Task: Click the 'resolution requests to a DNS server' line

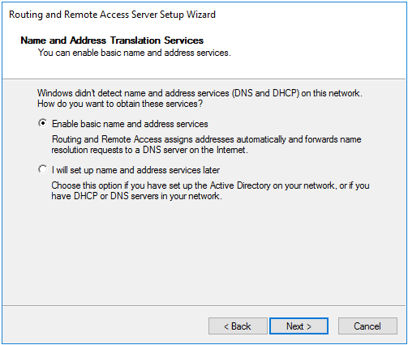Action: coord(149,150)
